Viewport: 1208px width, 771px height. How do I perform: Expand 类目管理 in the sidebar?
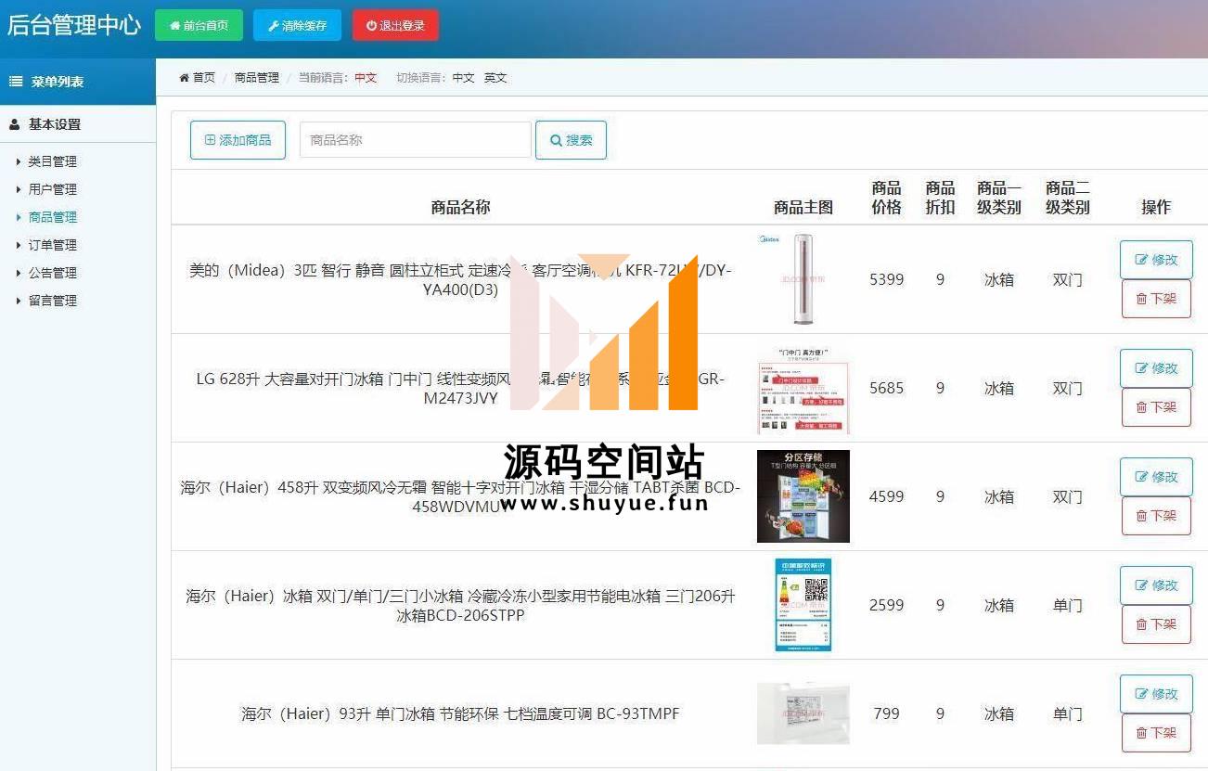[x=52, y=161]
